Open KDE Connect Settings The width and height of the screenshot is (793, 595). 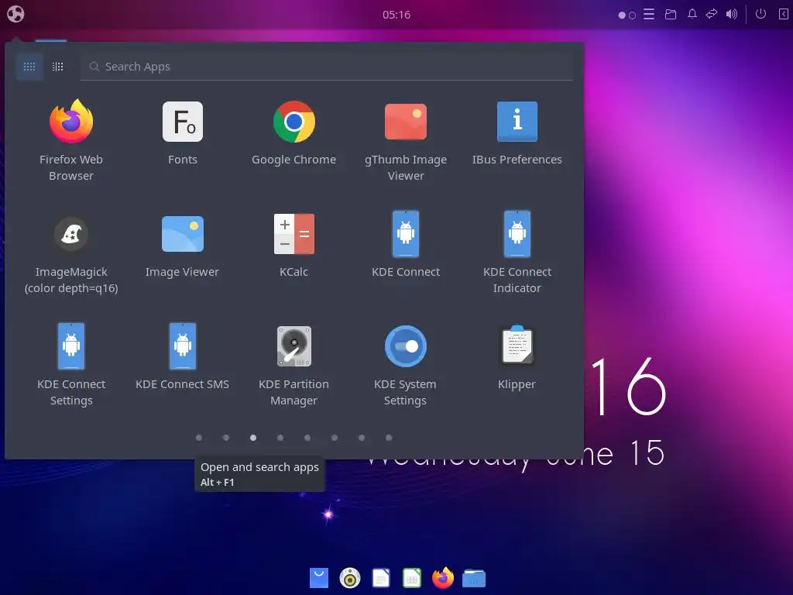click(x=71, y=365)
